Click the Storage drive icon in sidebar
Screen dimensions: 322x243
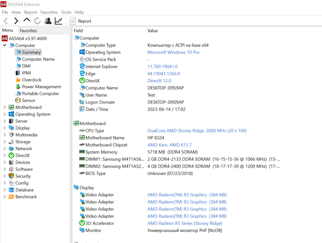click(x=11, y=142)
